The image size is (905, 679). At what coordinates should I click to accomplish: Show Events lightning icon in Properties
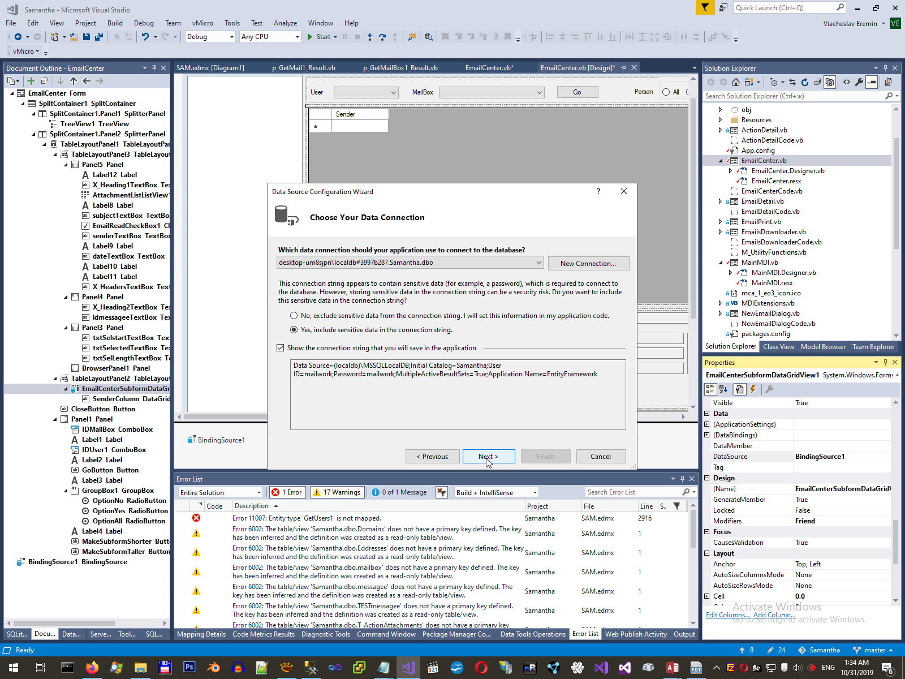(x=753, y=389)
